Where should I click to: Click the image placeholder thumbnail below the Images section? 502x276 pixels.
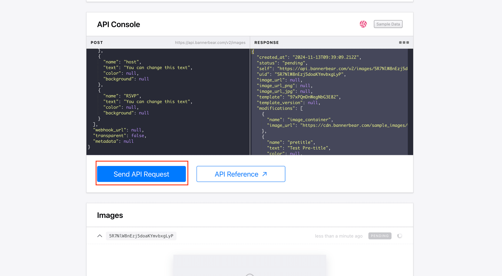[x=249, y=265]
